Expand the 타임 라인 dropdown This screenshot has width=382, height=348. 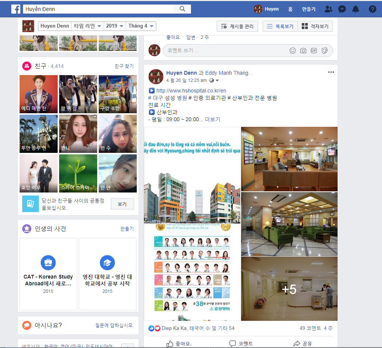pyautogui.click(x=88, y=26)
